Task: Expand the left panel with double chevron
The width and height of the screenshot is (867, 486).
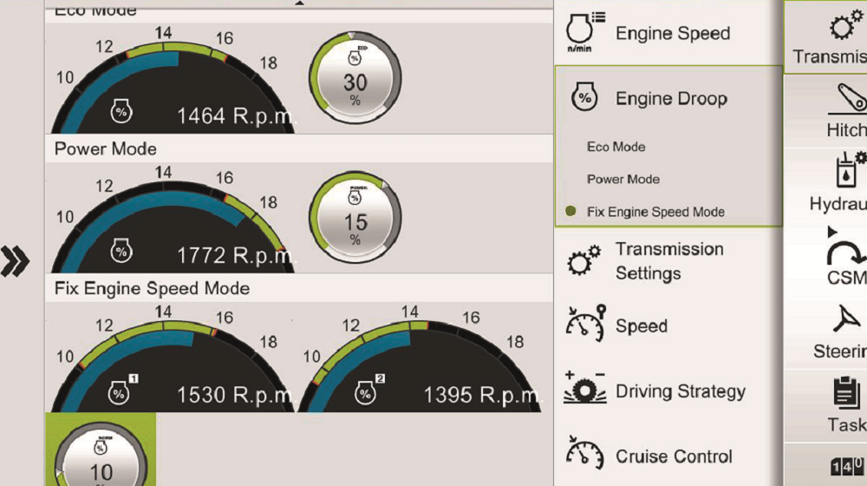Action: pos(15,260)
